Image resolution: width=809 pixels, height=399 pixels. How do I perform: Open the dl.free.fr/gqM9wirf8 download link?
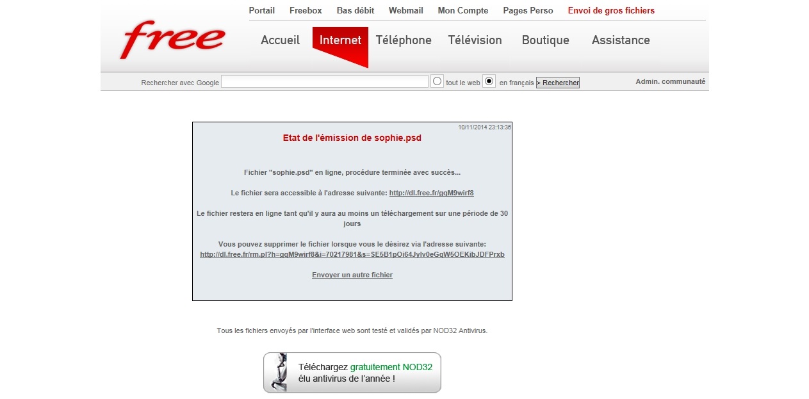point(431,193)
